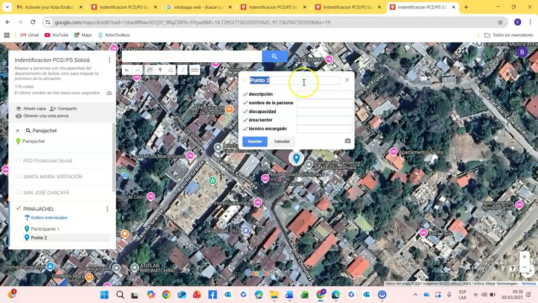538x303 pixels.
Task: Select the draw line tool
Action: point(171,70)
